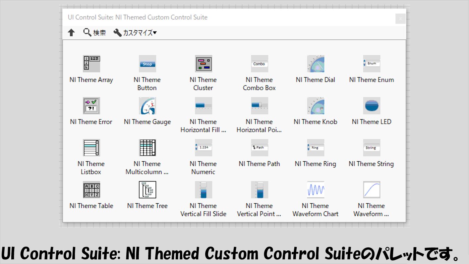Select the NI Theme Horizontal Fill Slide

tap(203, 106)
